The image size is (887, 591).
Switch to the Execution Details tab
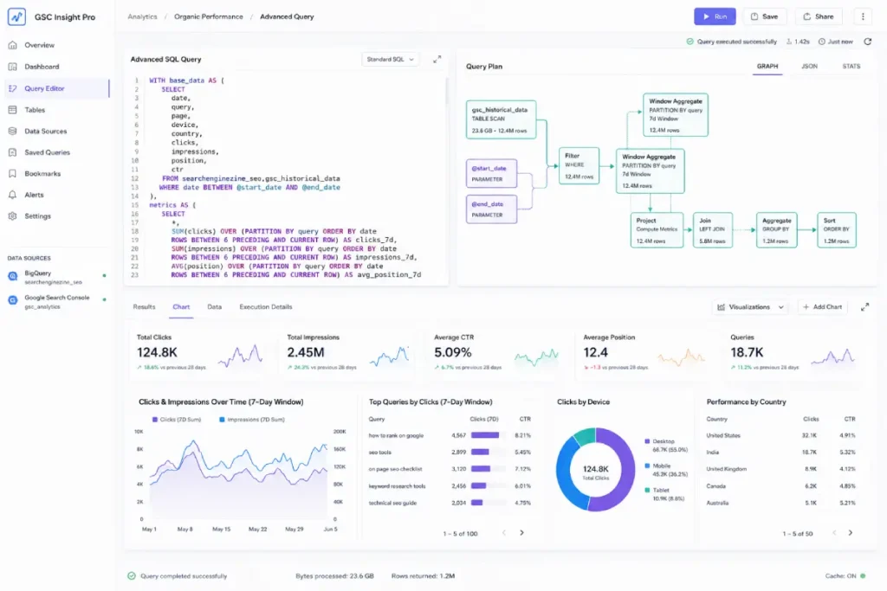[265, 307]
